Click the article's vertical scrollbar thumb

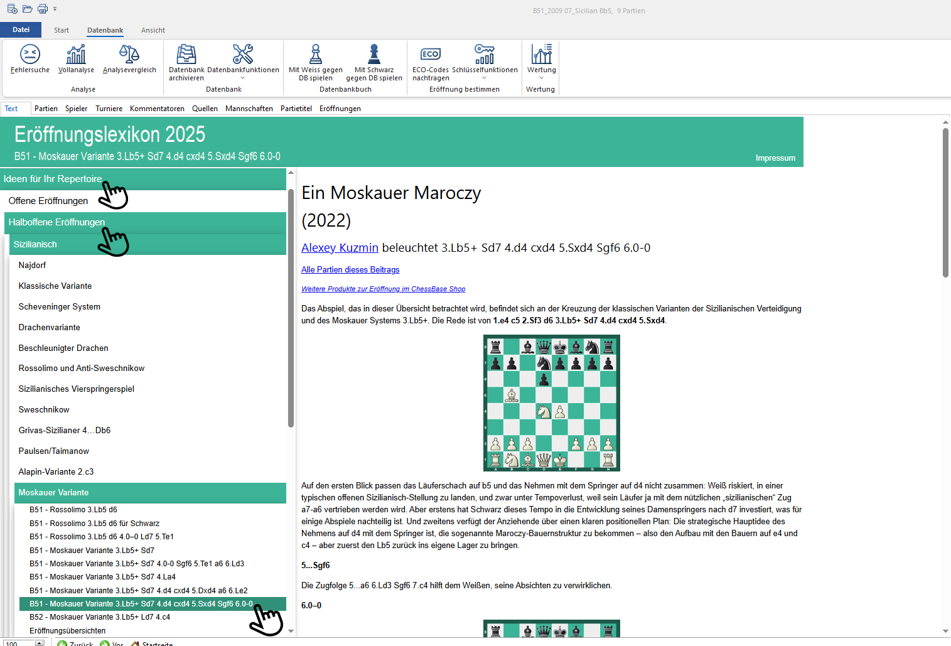[x=945, y=201]
